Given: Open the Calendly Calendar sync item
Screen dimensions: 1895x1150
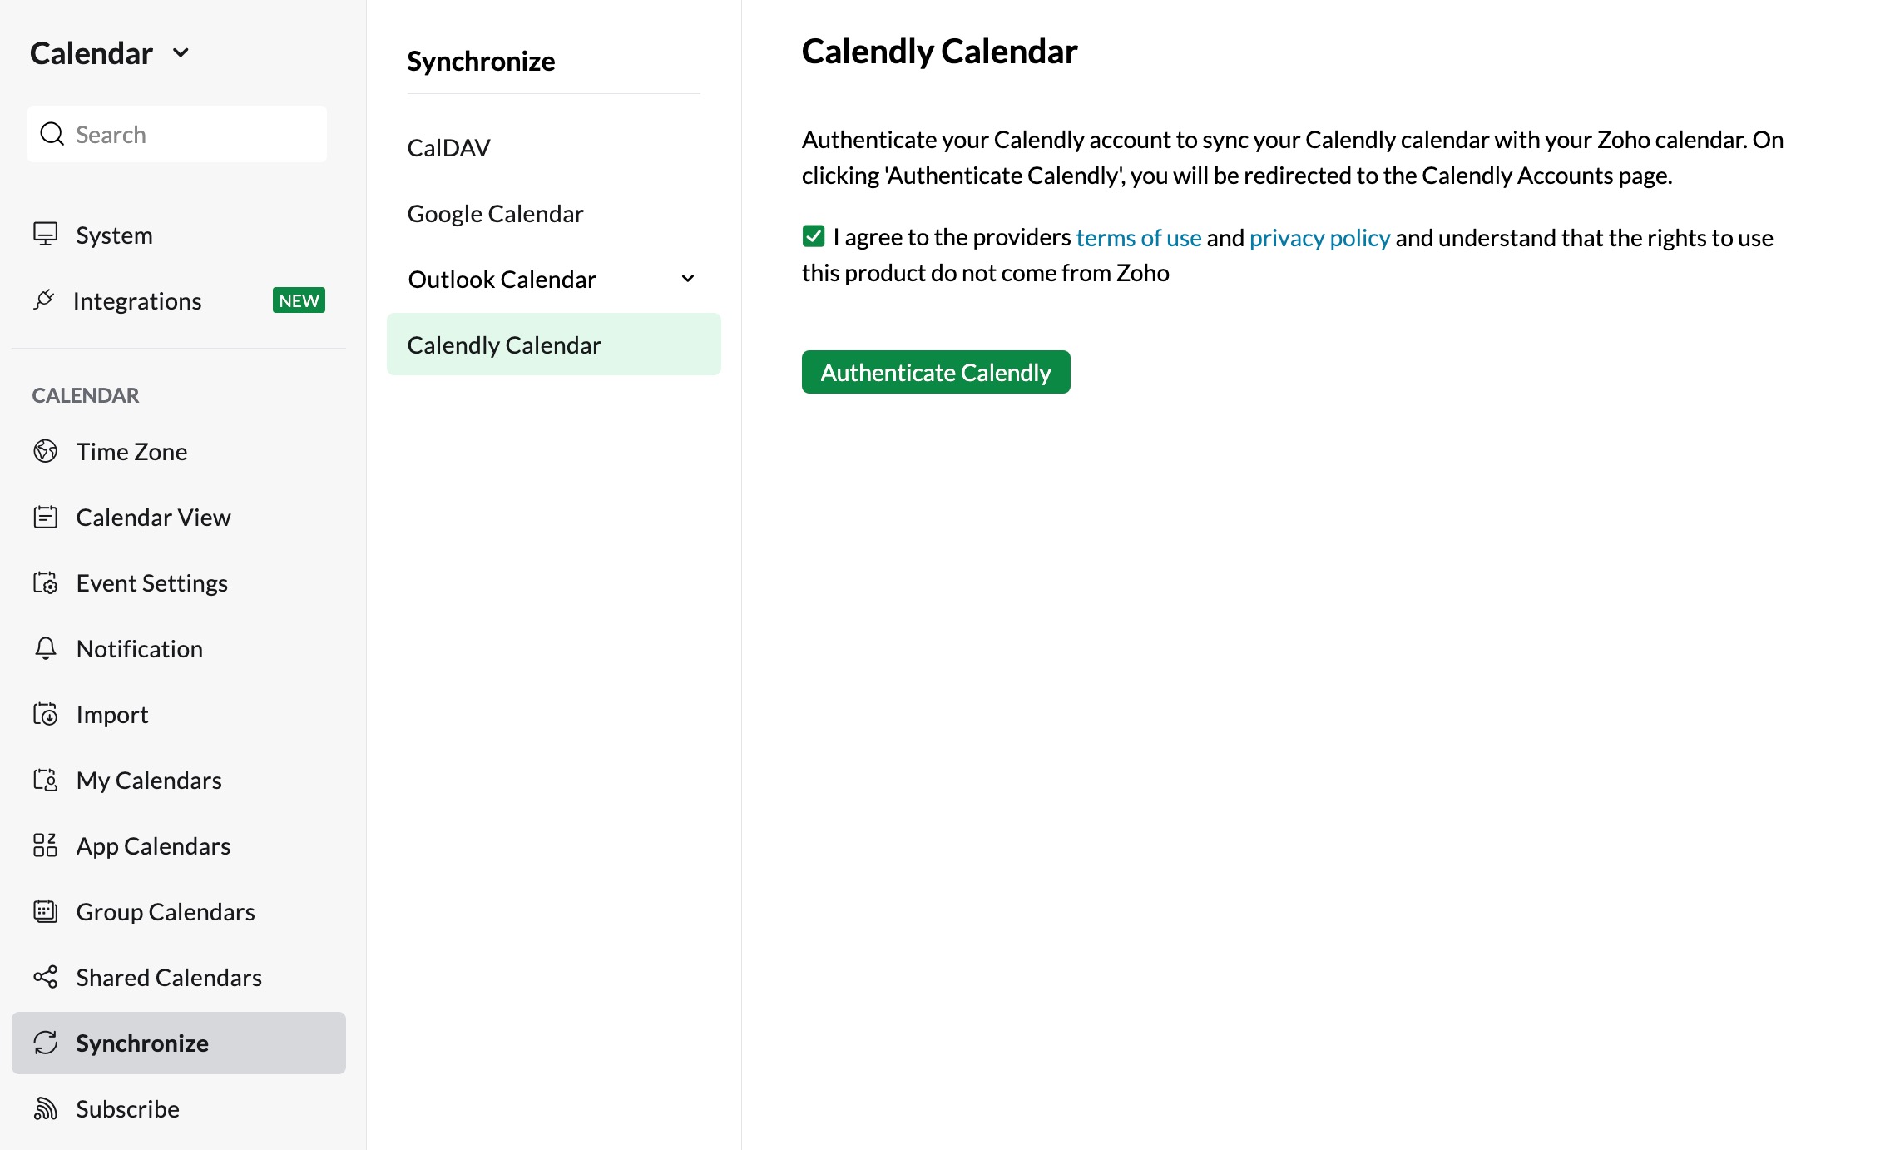Looking at the screenshot, I should click(x=554, y=345).
